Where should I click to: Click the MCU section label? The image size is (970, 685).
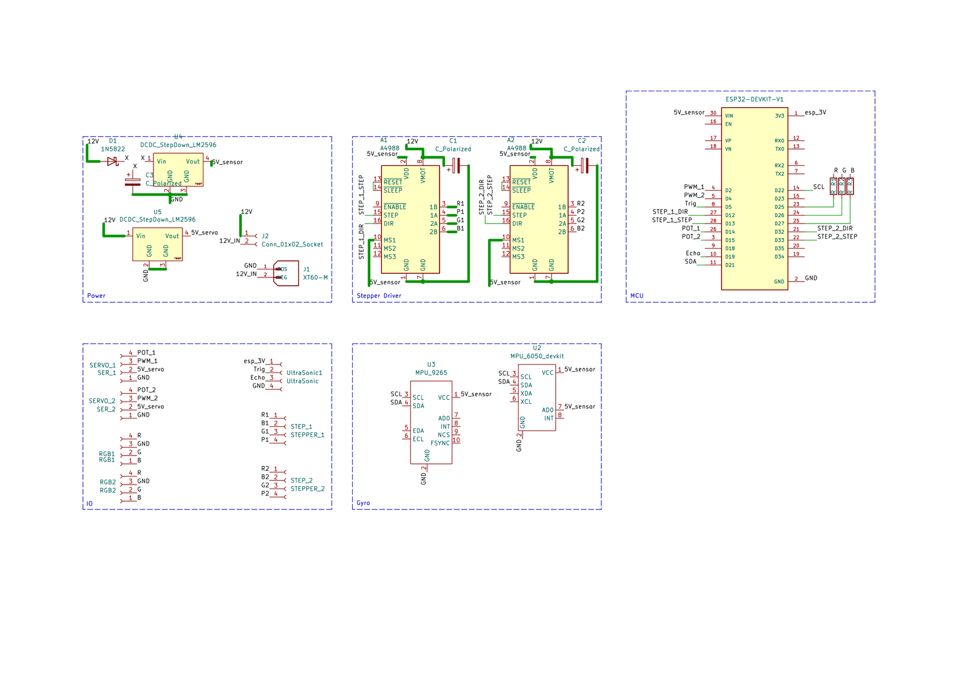tap(637, 296)
